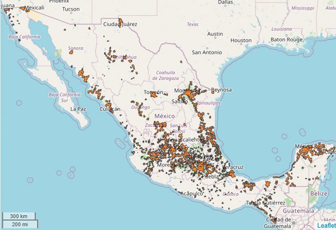Select the Belize country label
This screenshot has width=336, height=230.
coord(319,193)
